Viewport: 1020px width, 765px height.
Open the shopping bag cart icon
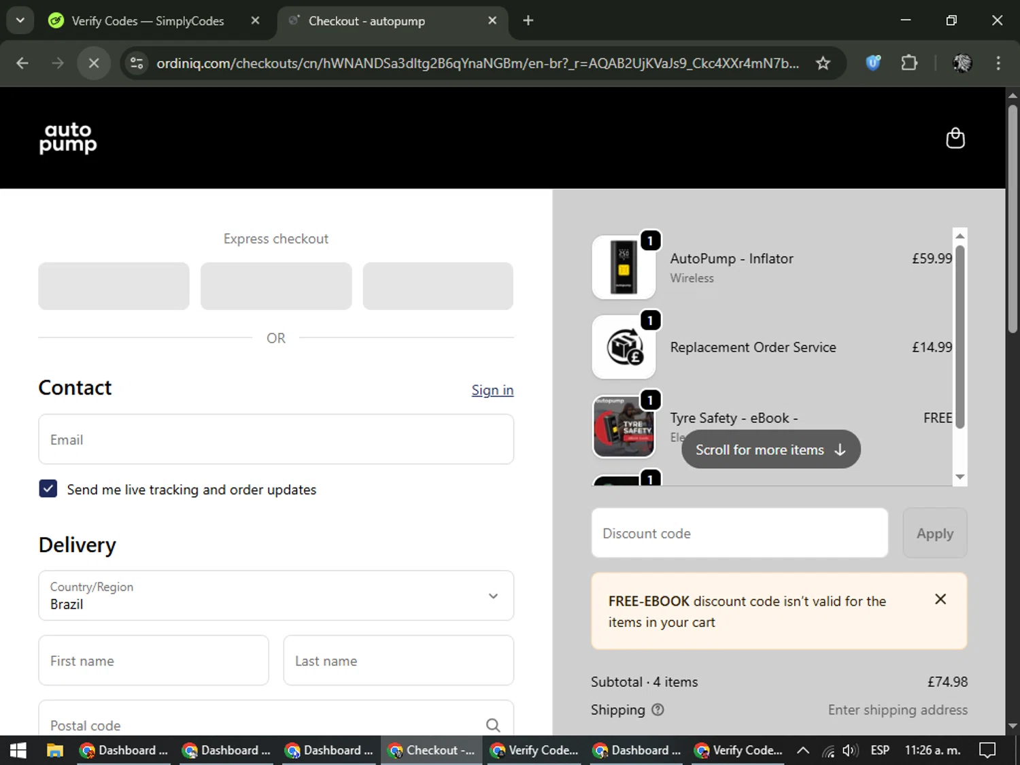click(x=955, y=138)
